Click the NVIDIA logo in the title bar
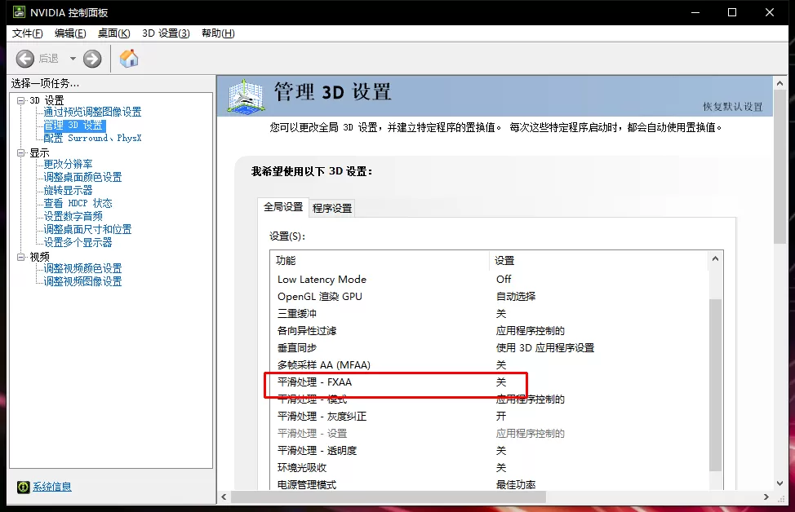 20,11
